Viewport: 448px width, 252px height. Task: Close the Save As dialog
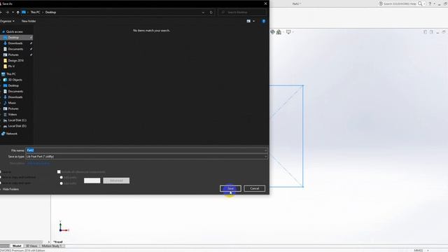click(x=265, y=3)
